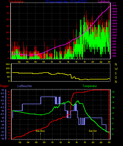Click the yellow 270 wind direction value
Image resolution: width=123 pixels, height=146 pixels.
point(8,69)
